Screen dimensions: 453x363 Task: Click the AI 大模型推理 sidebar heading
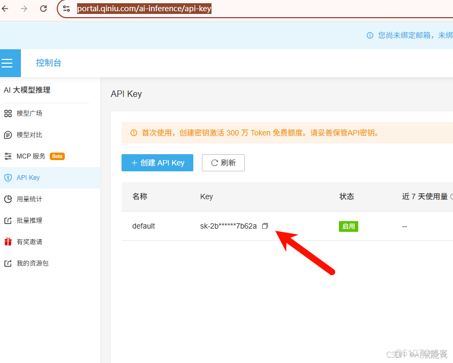point(27,90)
